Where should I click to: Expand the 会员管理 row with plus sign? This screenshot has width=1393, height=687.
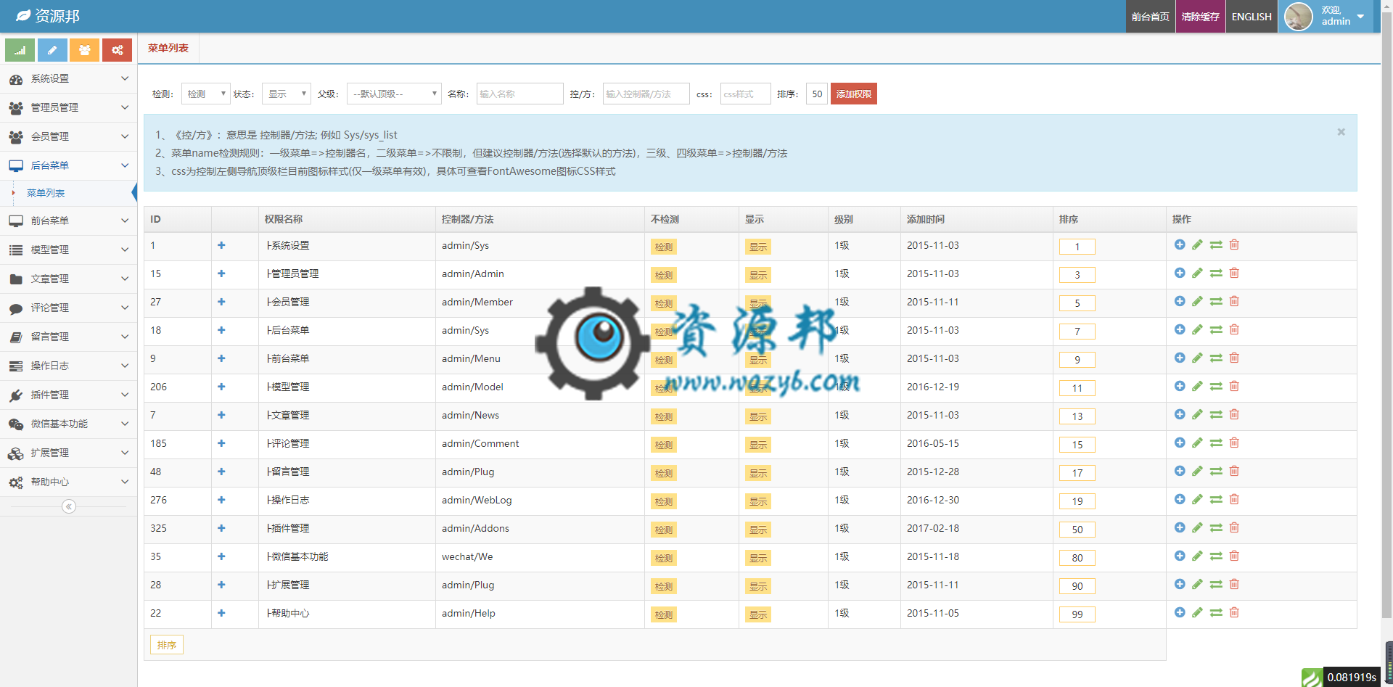(221, 302)
